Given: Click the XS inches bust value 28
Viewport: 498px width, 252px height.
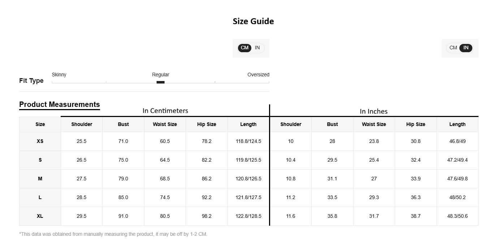Looking at the screenshot, I should click(332, 141).
